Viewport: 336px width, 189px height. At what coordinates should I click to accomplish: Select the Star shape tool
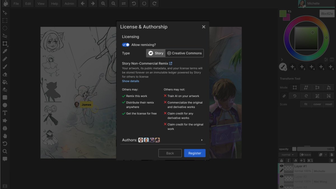(5, 120)
